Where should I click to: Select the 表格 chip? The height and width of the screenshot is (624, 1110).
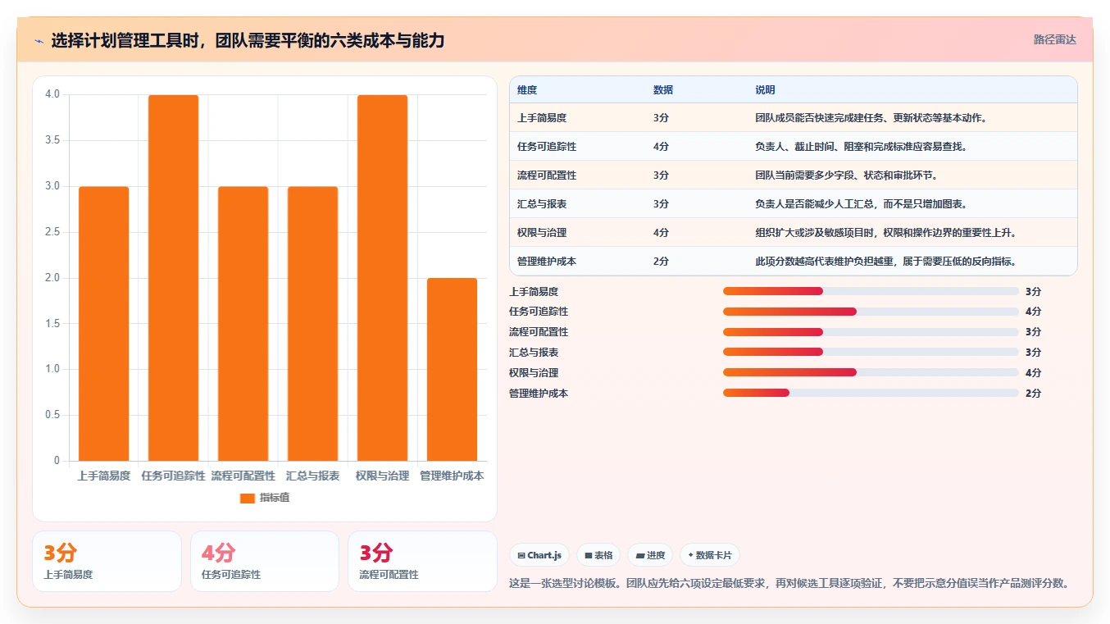598,555
